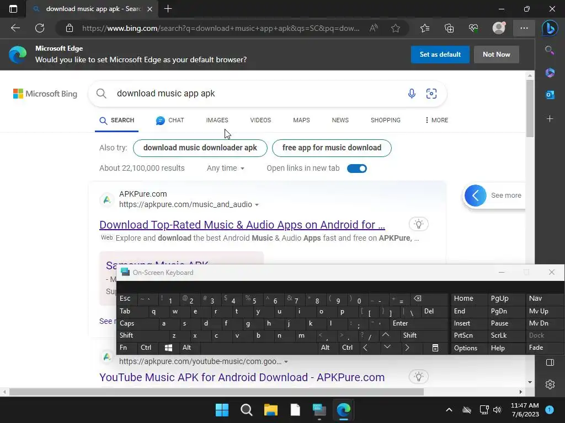
Task: Add a site to sidebar plus
Action: click(550, 119)
